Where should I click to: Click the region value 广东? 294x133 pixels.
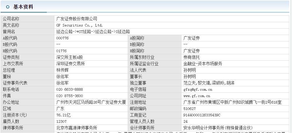tap(60, 108)
